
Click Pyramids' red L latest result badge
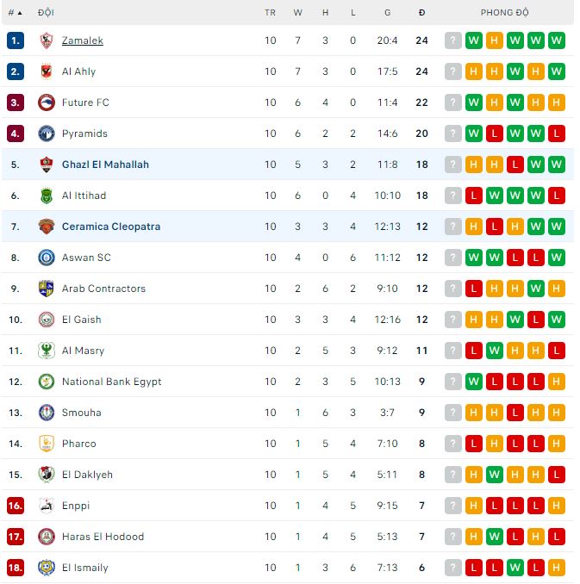[557, 134]
